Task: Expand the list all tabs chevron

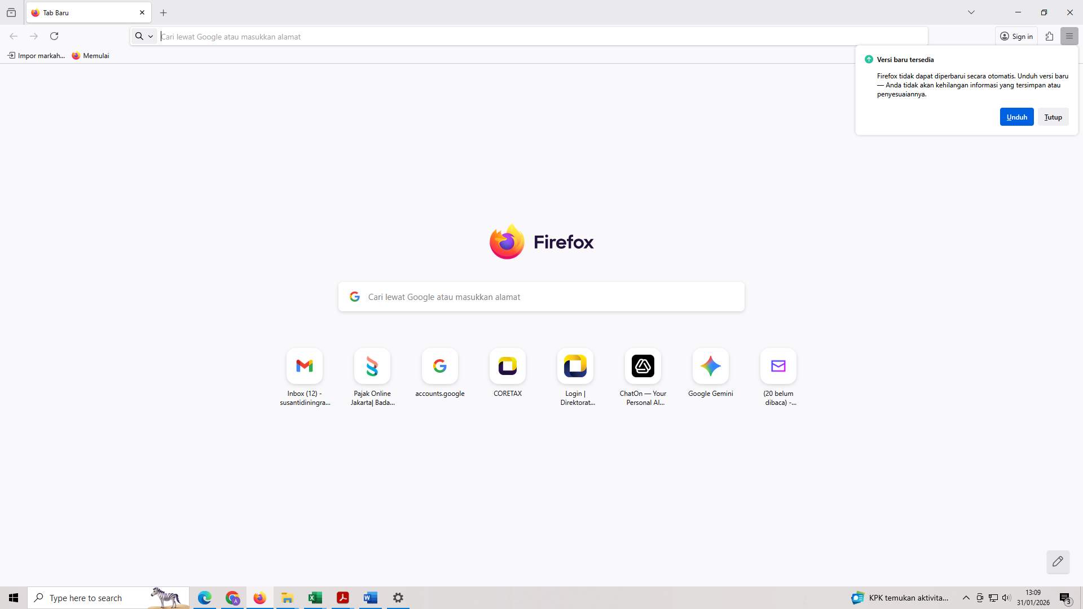Action: (971, 12)
